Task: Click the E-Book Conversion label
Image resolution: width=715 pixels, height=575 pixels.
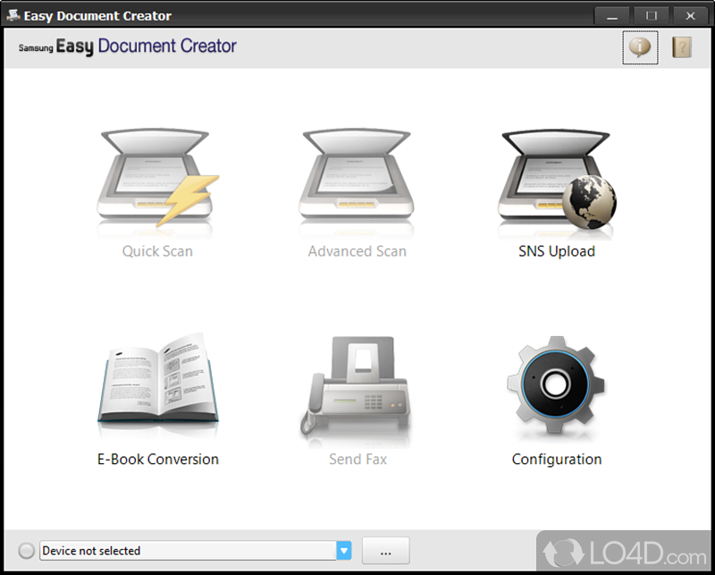Action: tap(158, 459)
